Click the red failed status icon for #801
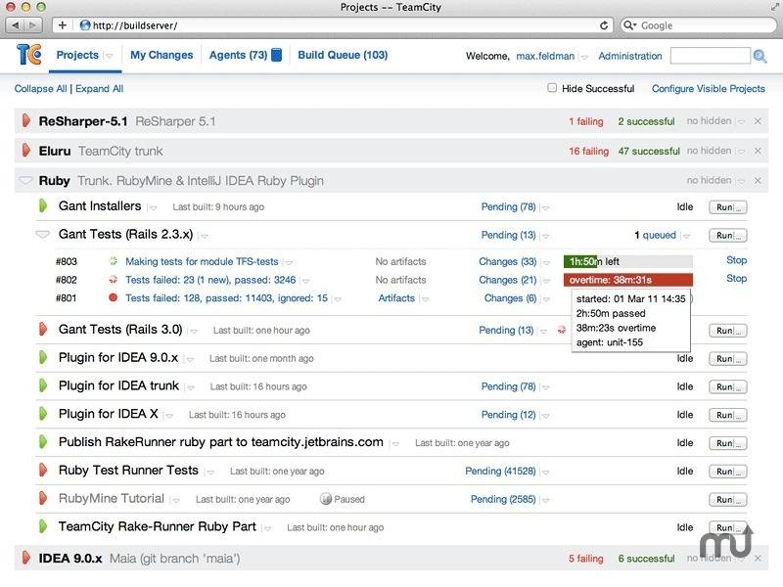 114,297
